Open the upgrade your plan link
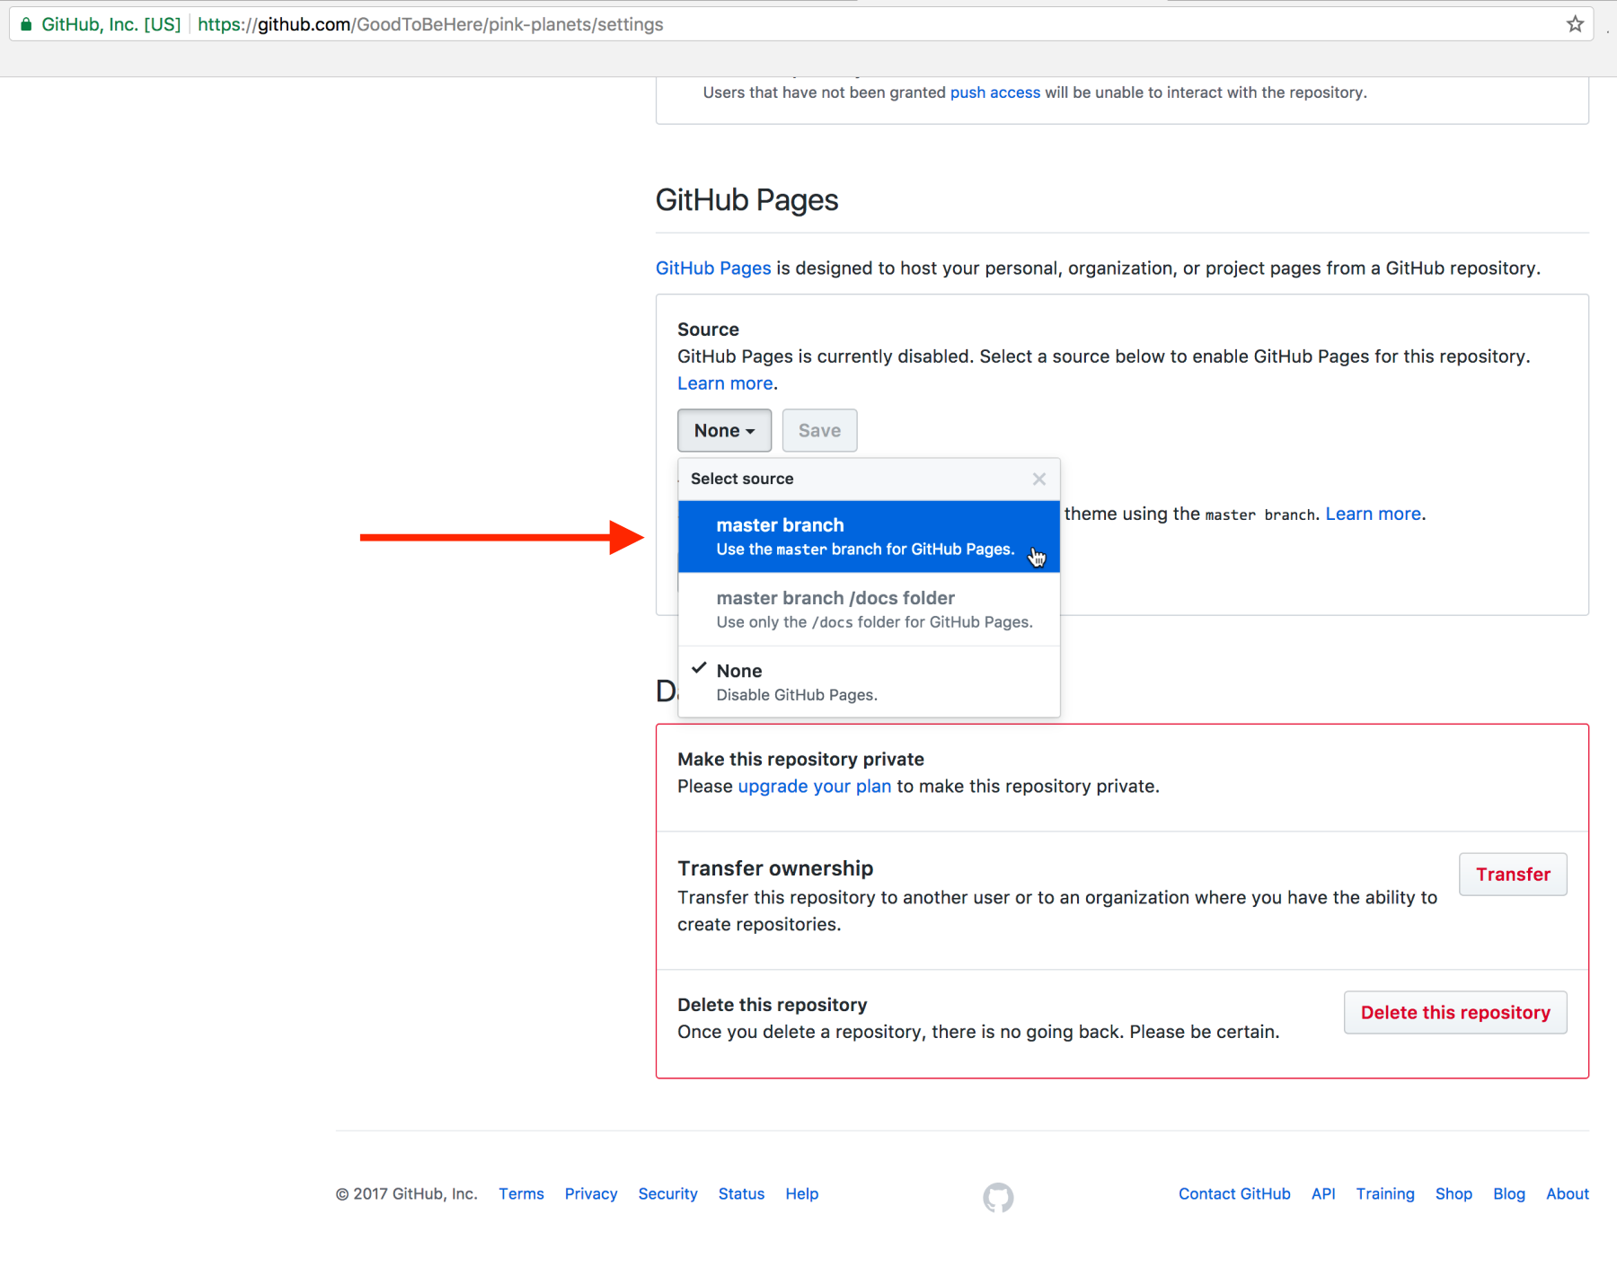Image resolution: width=1617 pixels, height=1267 pixels. click(814, 787)
